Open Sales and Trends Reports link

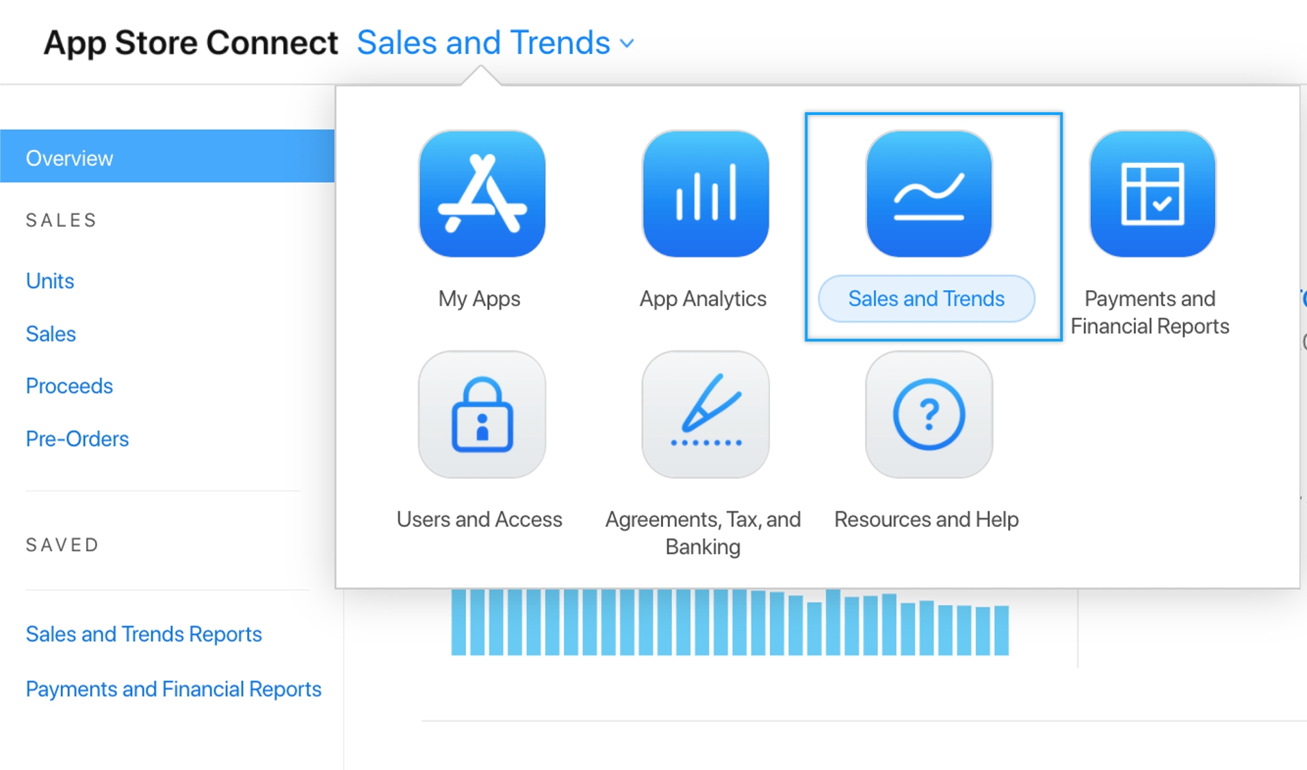pos(144,634)
